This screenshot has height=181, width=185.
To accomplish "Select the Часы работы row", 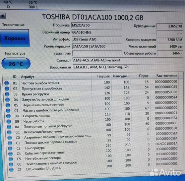I will (92, 120).
